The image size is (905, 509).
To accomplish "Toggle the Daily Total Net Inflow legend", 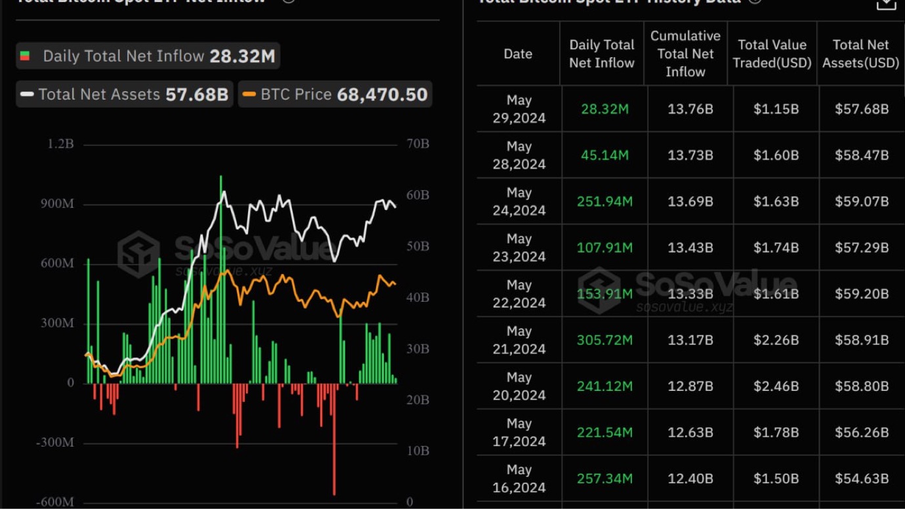I will click(148, 56).
